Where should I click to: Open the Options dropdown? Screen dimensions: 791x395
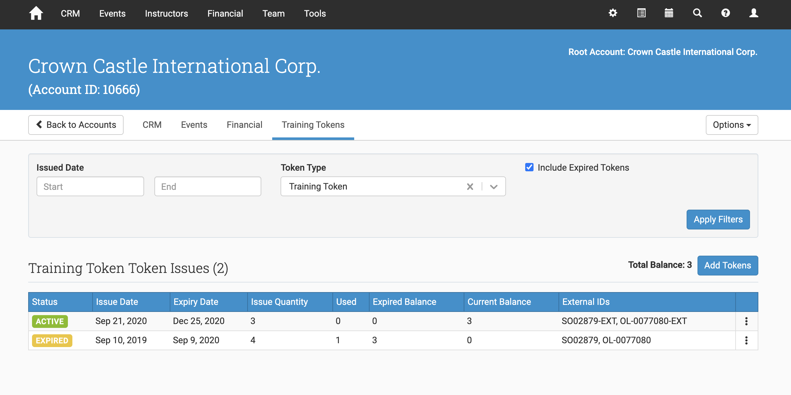point(732,125)
